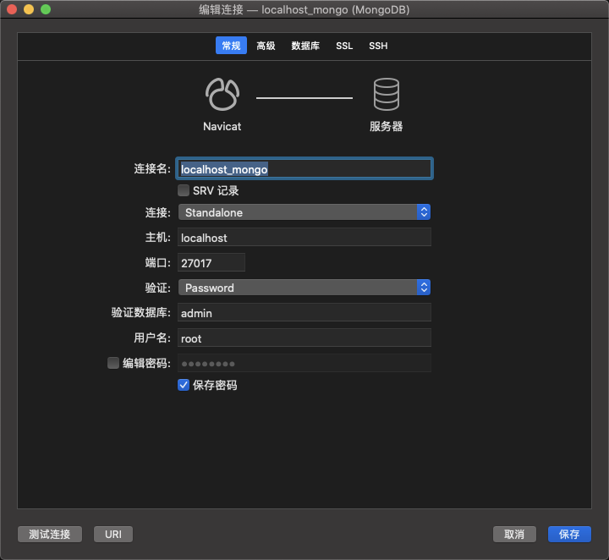The image size is (609, 560).
Task: Click the 端口 27017 field
Action: [x=211, y=262]
